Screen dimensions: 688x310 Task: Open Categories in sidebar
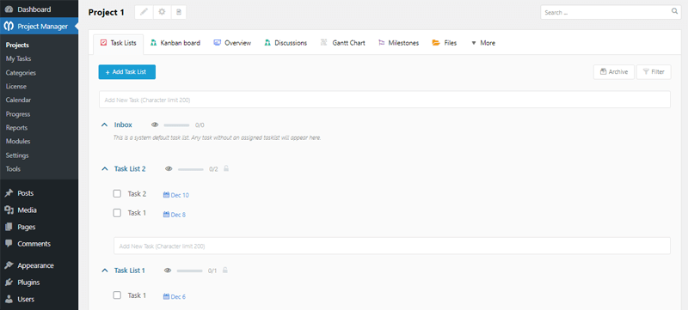pos(21,73)
